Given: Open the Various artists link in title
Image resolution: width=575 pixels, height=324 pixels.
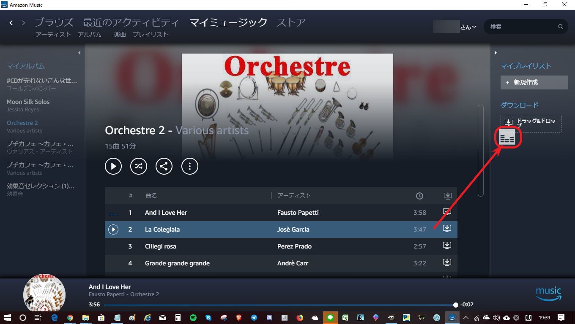Looking at the screenshot, I should click(x=212, y=130).
